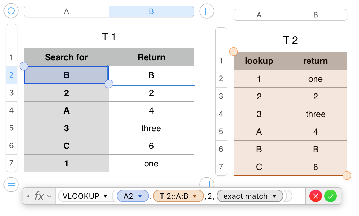Open the exact match option dropdown
This screenshot has height=216, width=359.
tap(274, 196)
